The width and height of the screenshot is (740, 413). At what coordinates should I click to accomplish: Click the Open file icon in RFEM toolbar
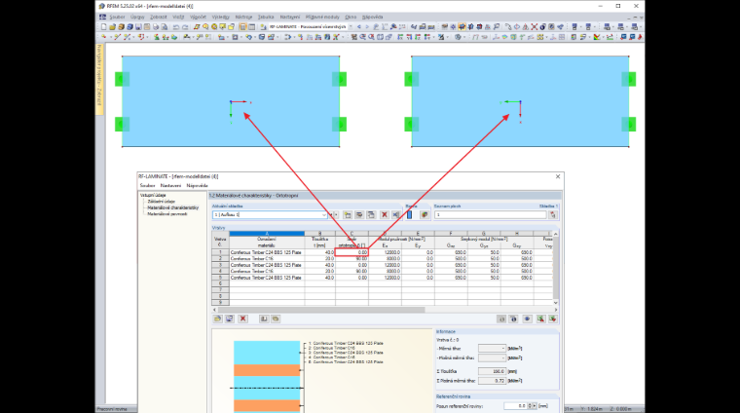(x=112, y=27)
